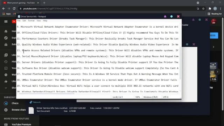Click YouTube Home sidebar icon
Image resolution: width=224 pixels, height=126 pixels.
[6, 31]
